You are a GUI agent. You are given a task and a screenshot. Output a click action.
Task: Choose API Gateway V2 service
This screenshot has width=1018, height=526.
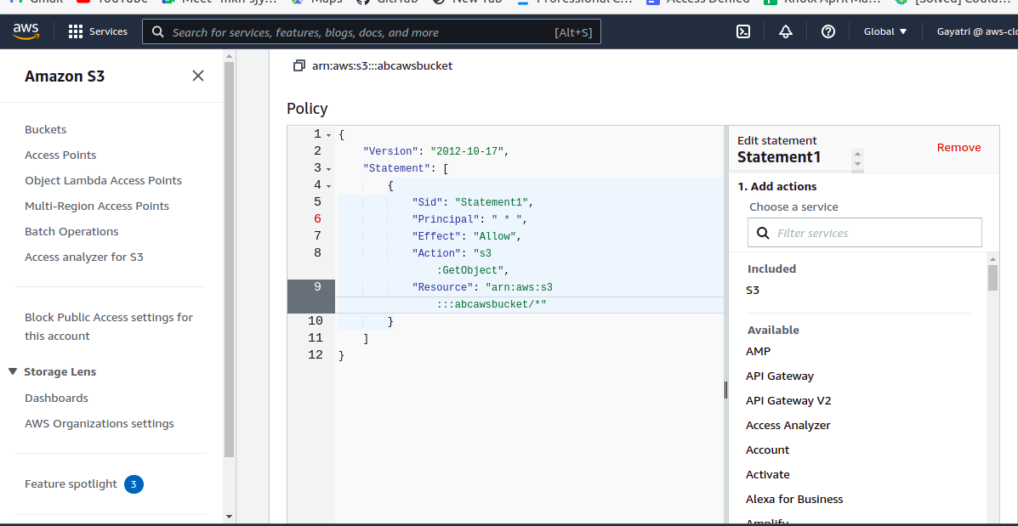click(788, 400)
